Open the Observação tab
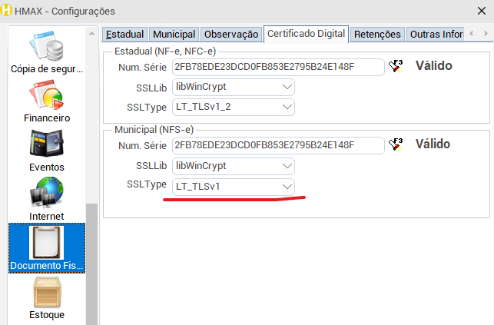Image resolution: width=494 pixels, height=325 pixels. 230,35
